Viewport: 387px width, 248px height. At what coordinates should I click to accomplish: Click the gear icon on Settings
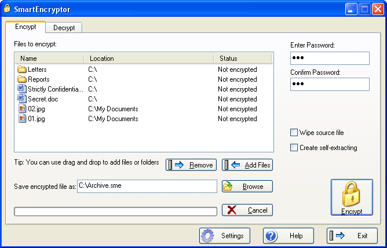tap(207, 236)
